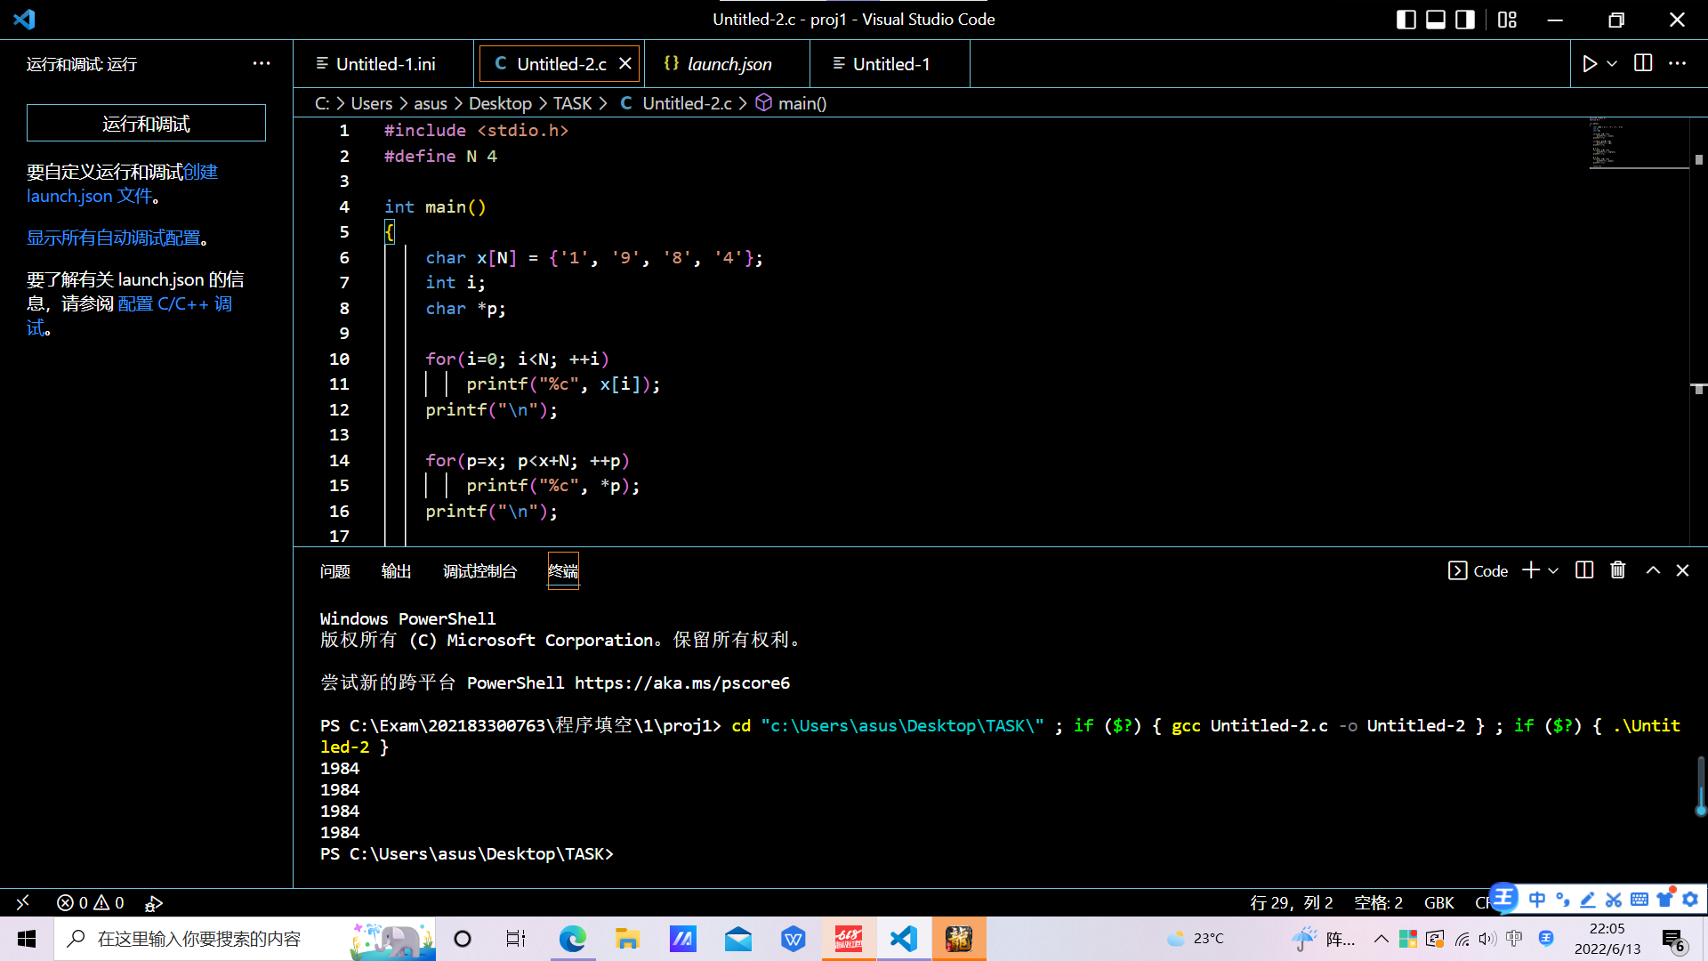Screen dimensions: 1708x961
Task: Click the Users breadcrumb segment
Action: point(371,104)
